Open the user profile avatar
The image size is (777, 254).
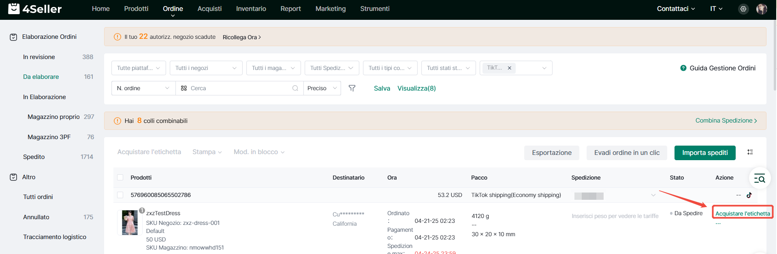tap(761, 9)
